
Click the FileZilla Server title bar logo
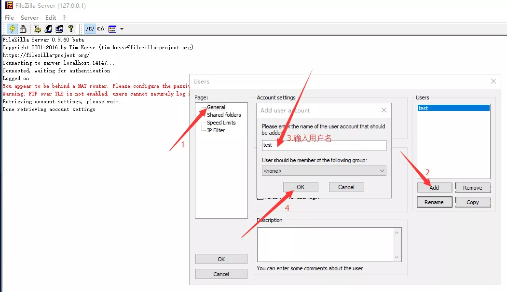coord(9,5)
